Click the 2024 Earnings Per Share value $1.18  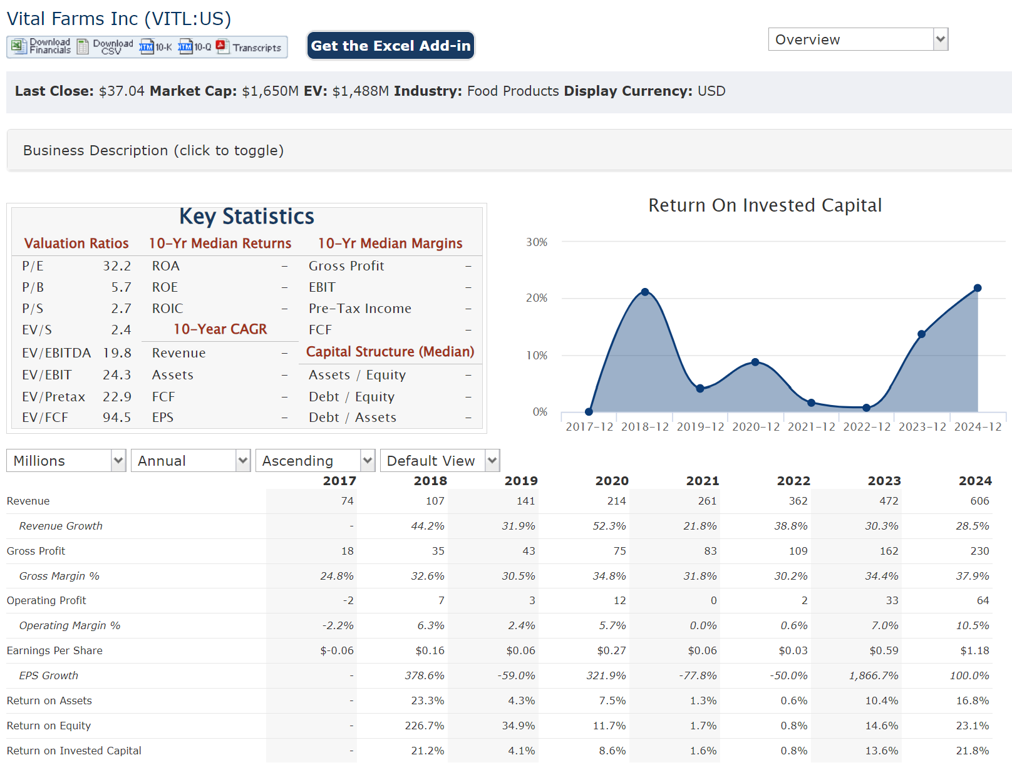975,650
